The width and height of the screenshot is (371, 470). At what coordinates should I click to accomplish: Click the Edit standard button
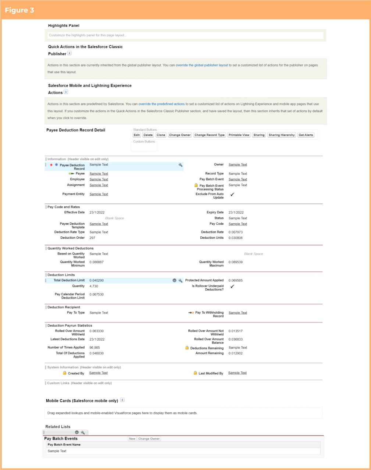point(137,135)
